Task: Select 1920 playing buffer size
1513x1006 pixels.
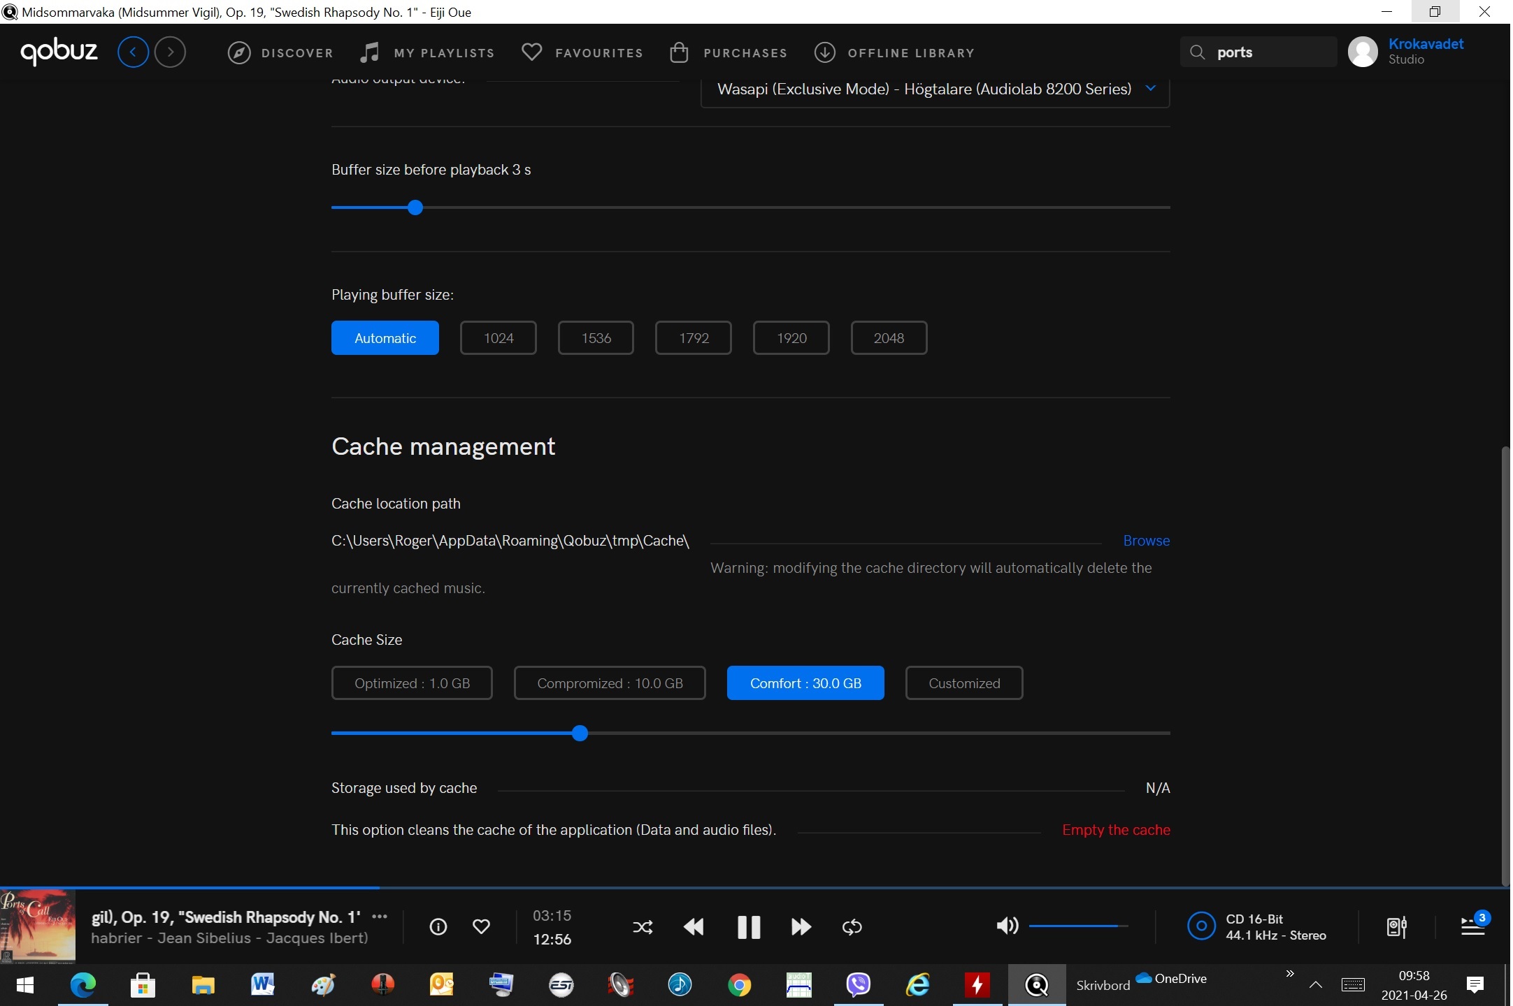Action: (x=791, y=338)
